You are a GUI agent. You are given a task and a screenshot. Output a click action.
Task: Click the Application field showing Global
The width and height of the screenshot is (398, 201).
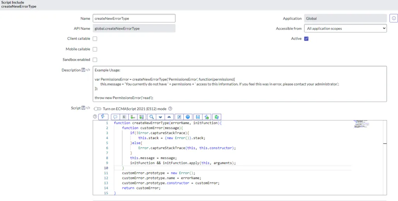point(345,18)
